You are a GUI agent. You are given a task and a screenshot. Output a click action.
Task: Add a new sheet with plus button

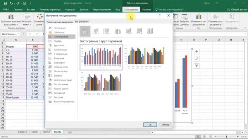(70, 132)
